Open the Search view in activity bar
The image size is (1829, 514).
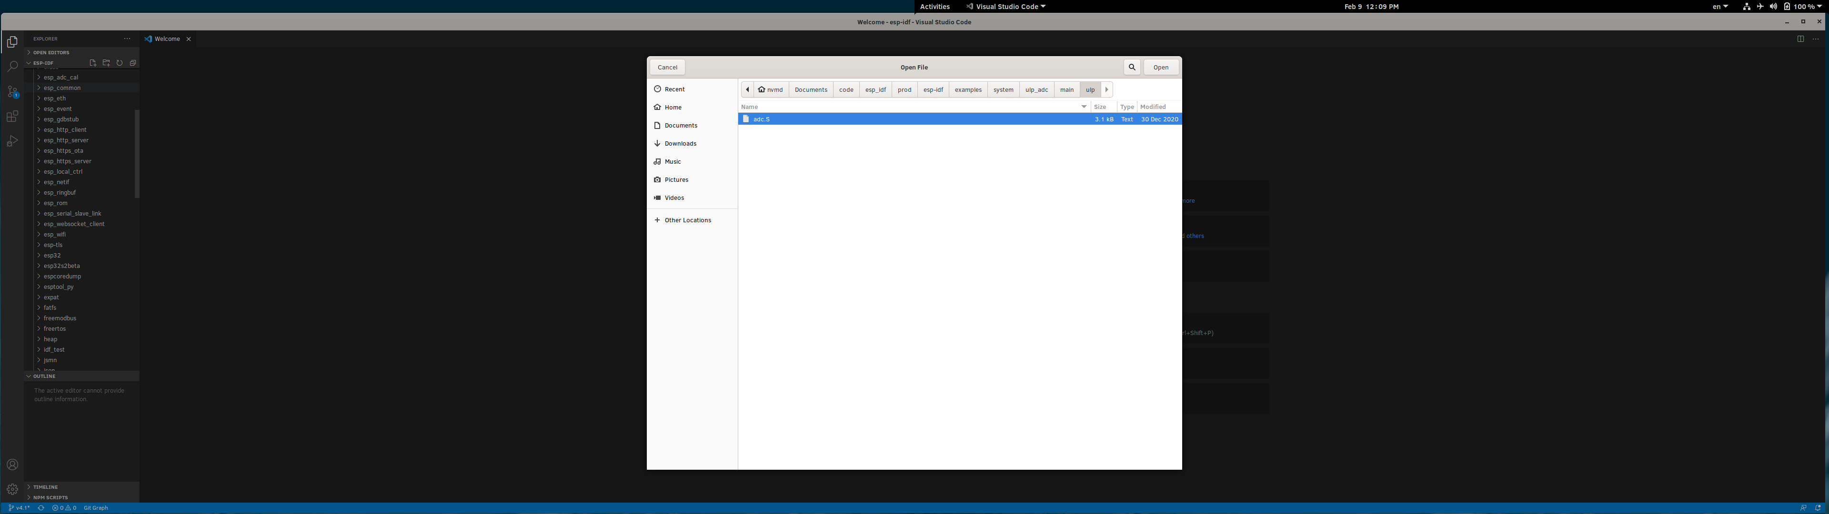pos(12,67)
